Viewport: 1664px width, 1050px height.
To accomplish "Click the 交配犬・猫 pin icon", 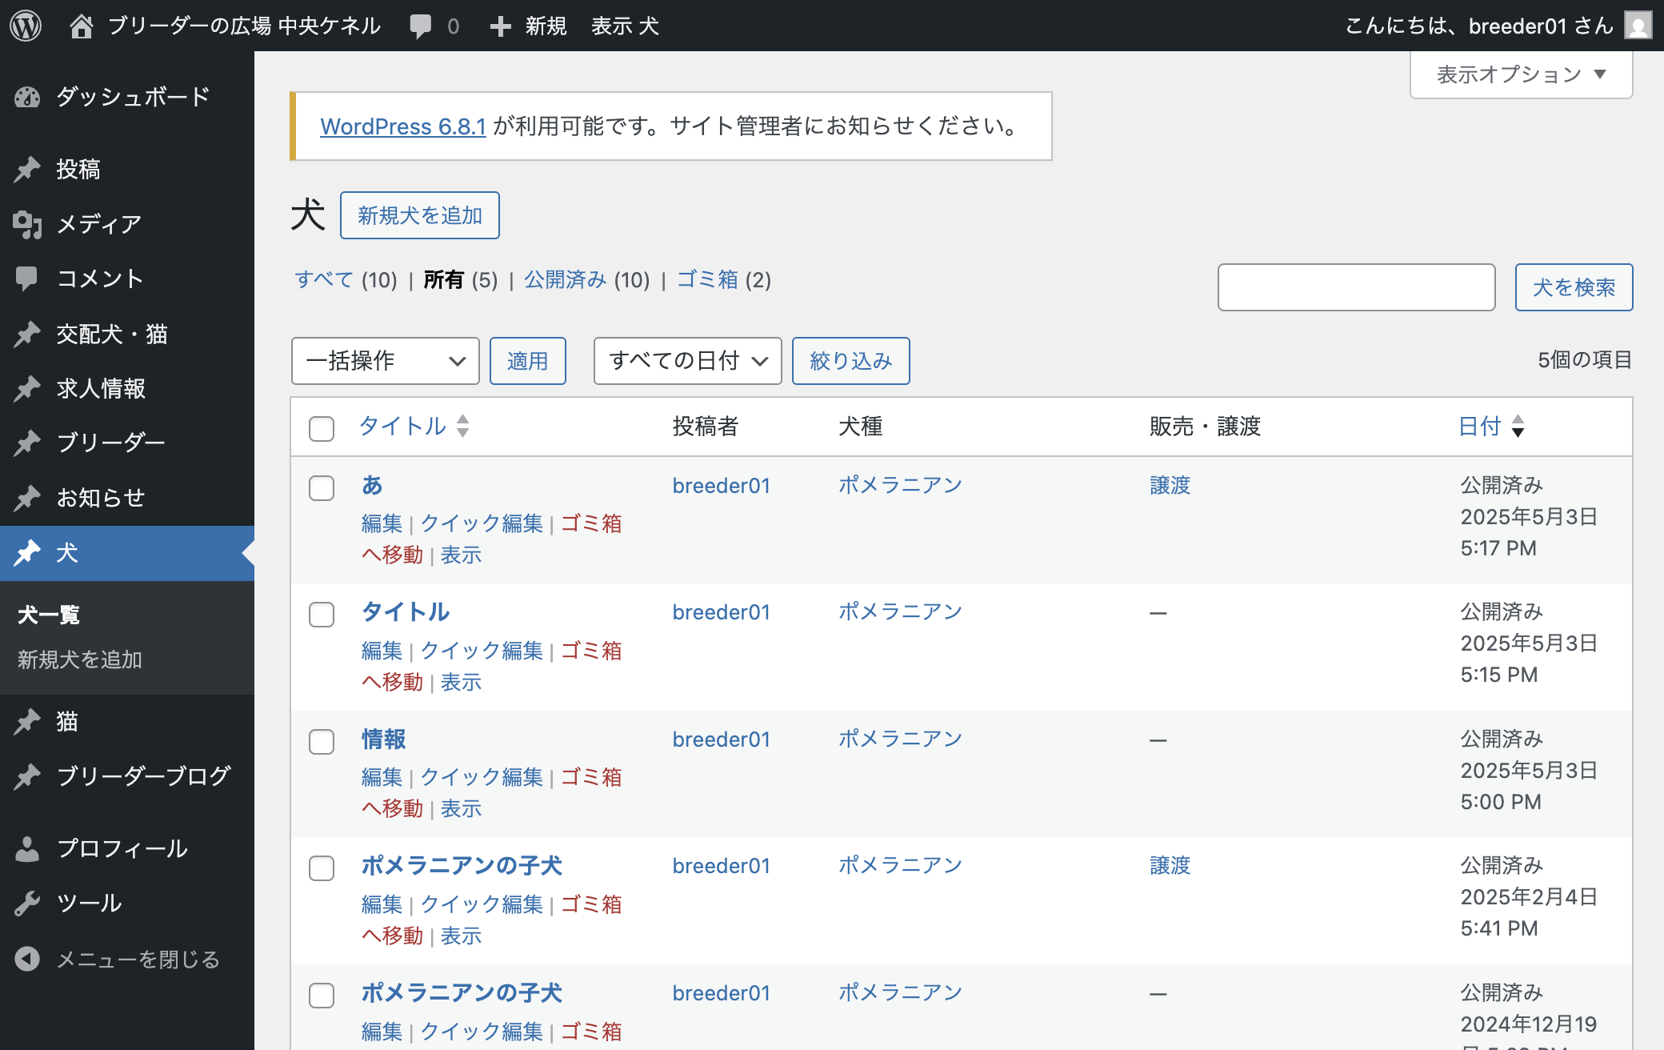I will [x=27, y=334].
